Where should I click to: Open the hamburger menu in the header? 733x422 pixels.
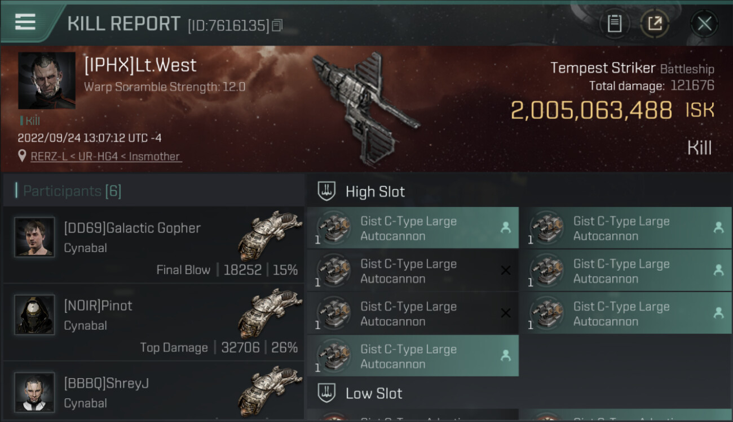point(25,23)
